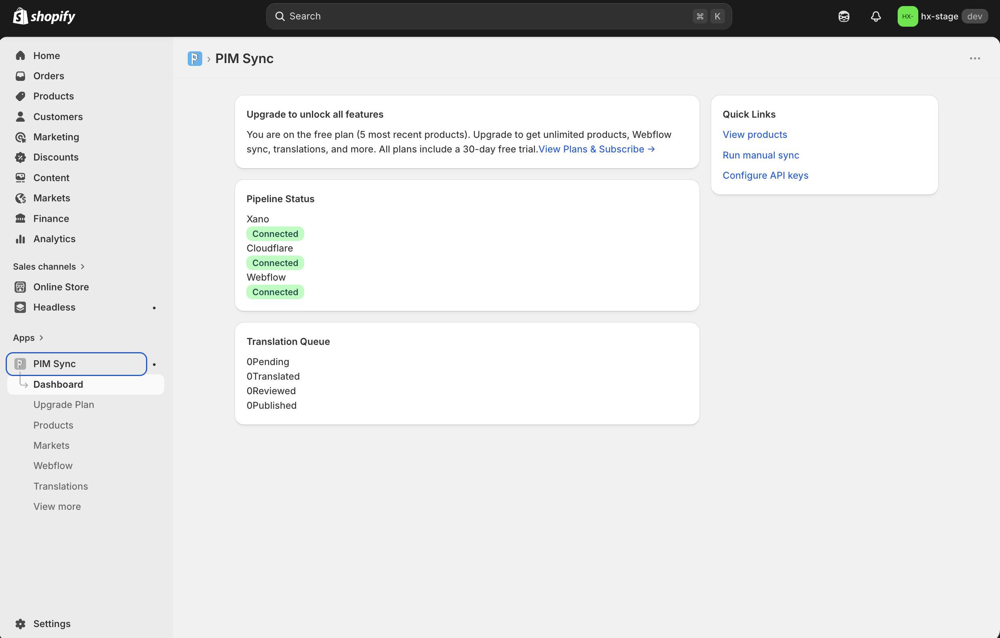1000x638 pixels.
Task: Click the search magnifier icon
Action: [x=280, y=16]
